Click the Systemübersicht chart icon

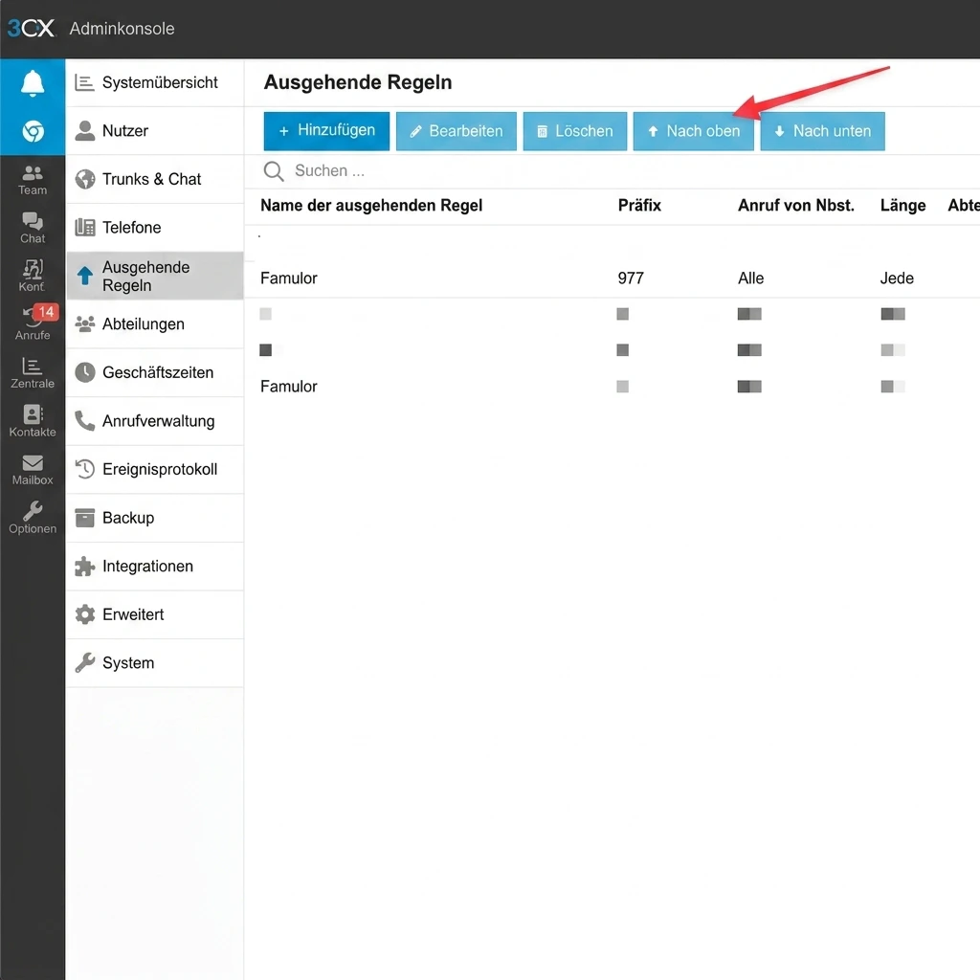[84, 82]
